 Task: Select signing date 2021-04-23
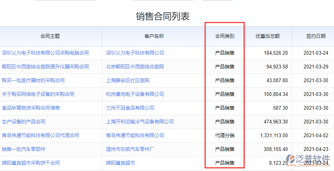click(316, 149)
